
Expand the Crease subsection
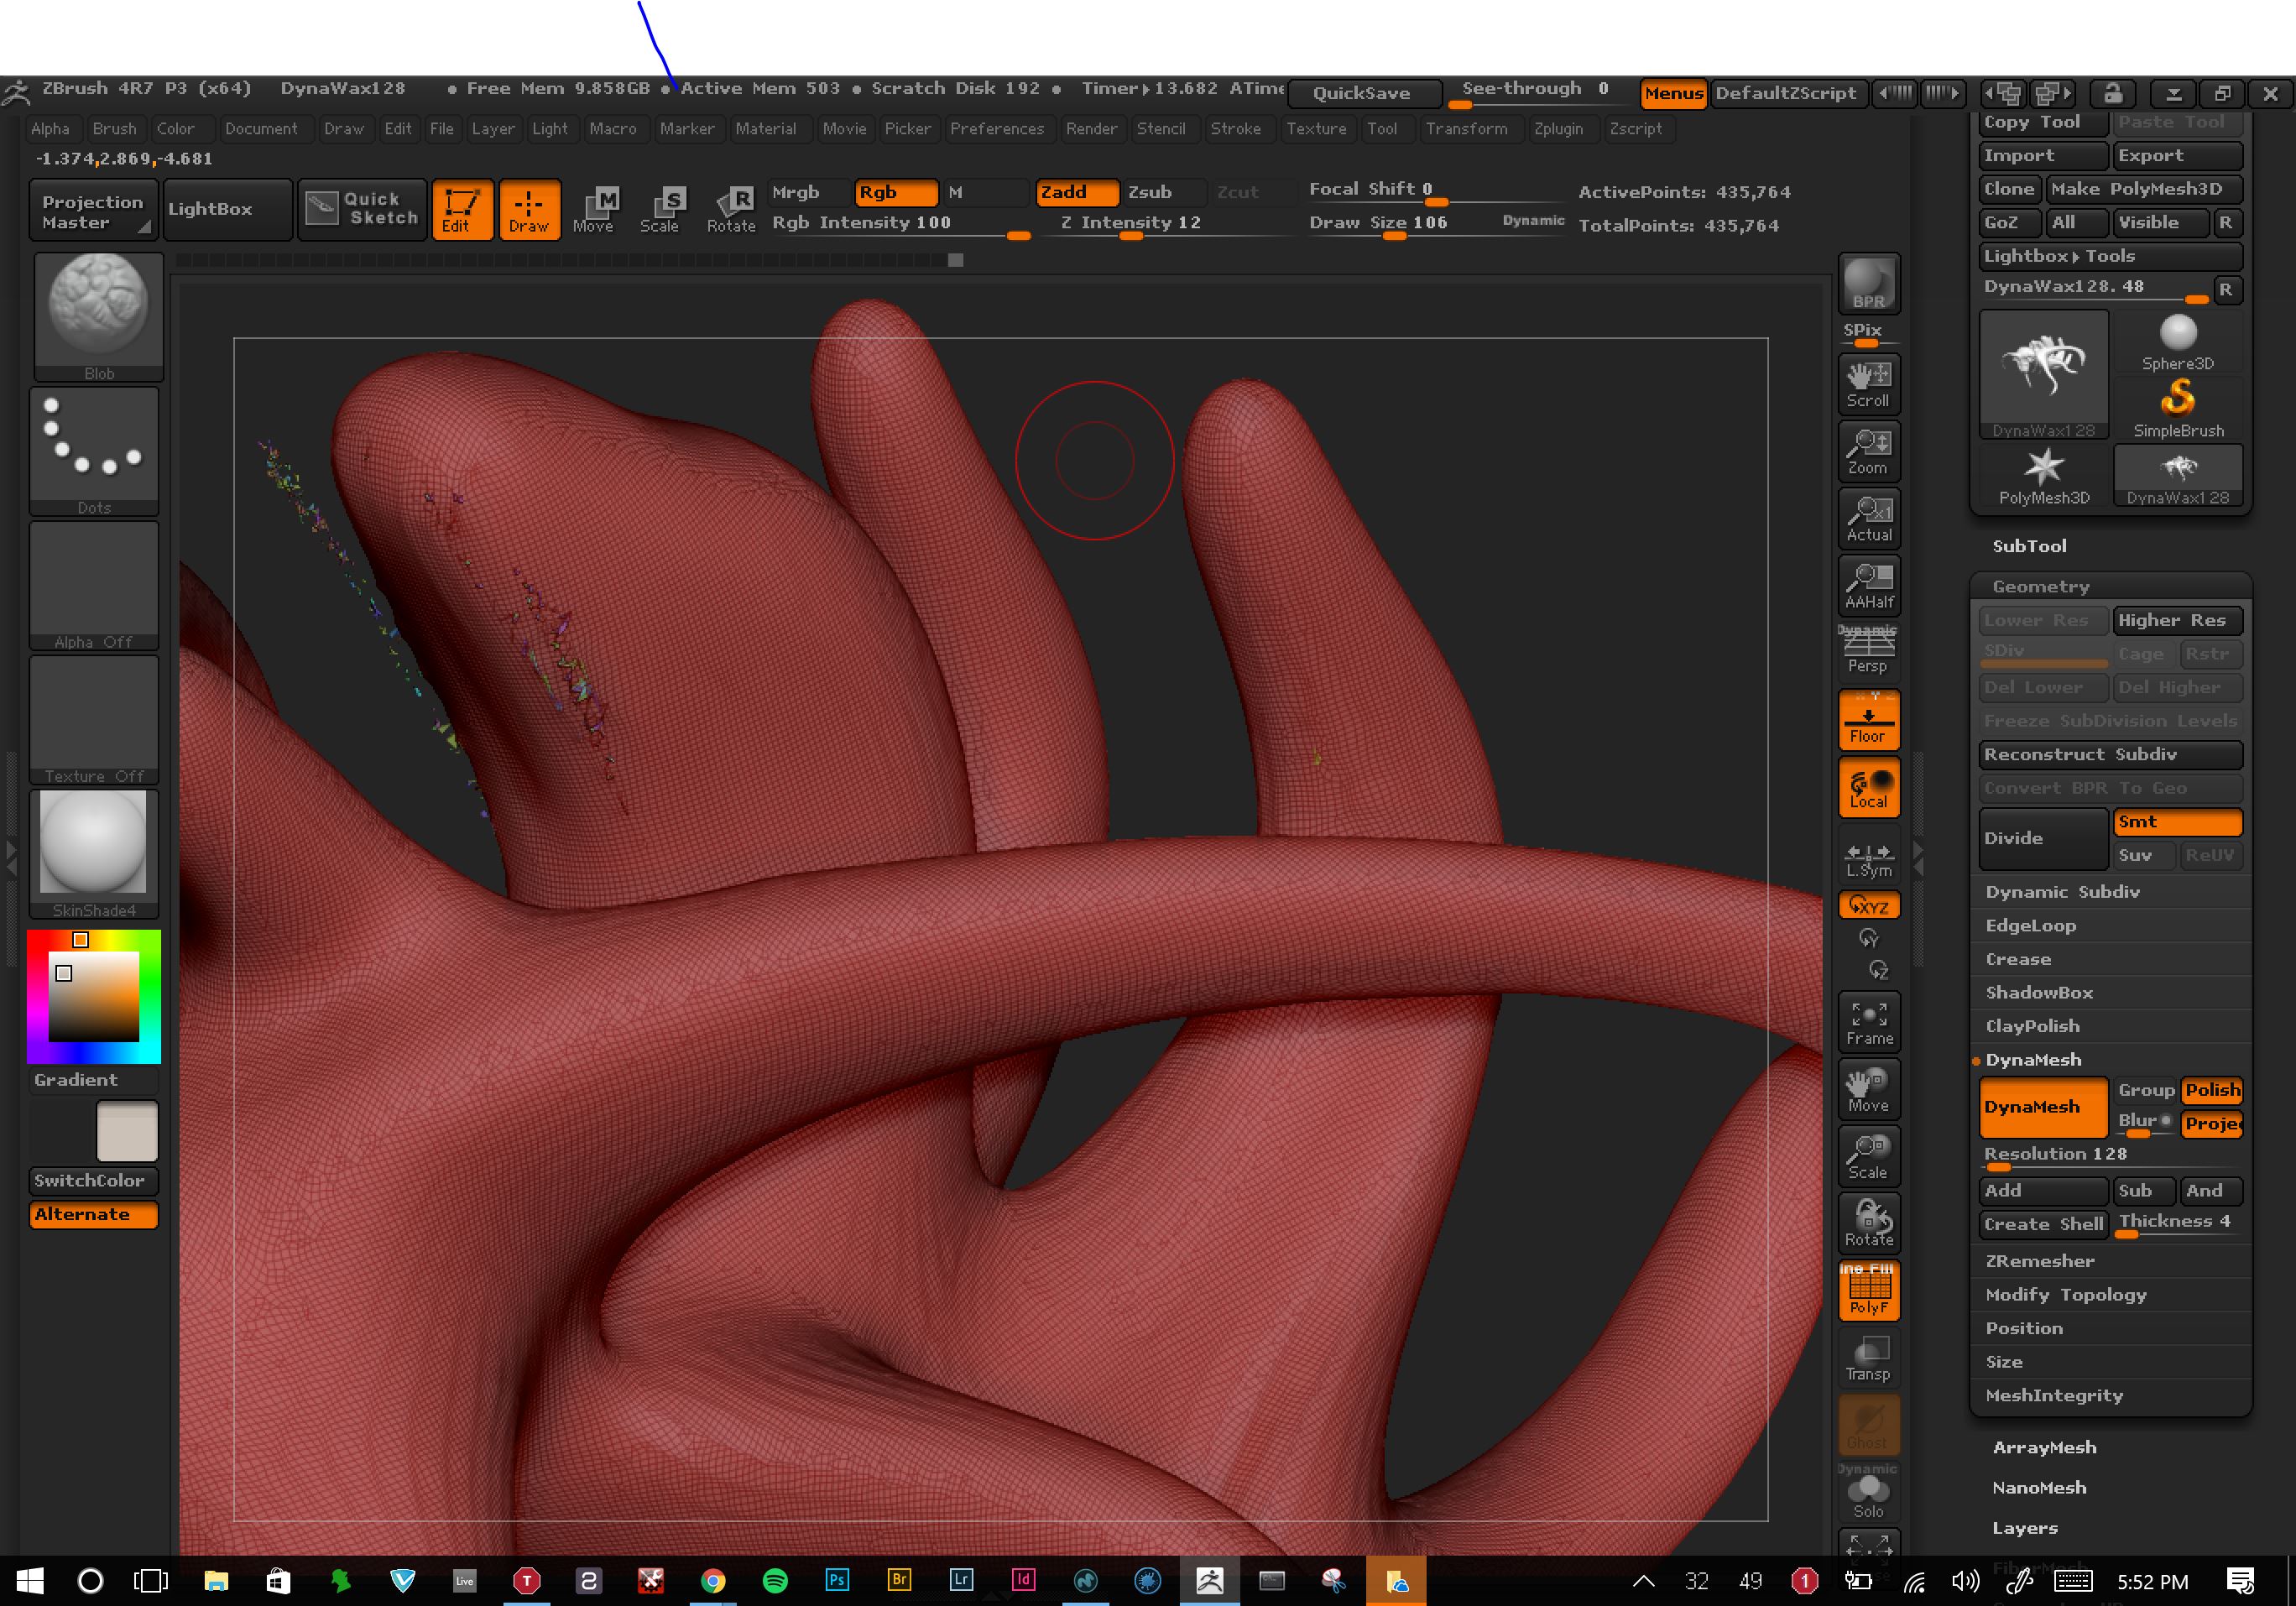point(2018,959)
